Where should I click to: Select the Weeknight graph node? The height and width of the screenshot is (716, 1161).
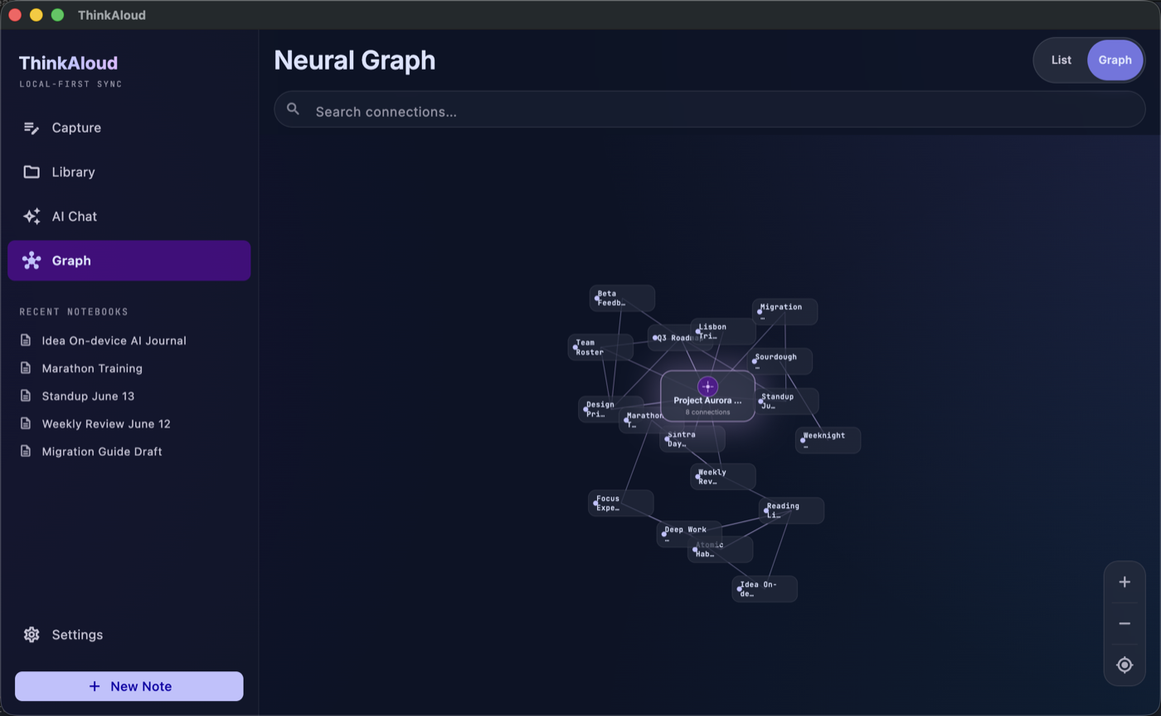tap(828, 440)
